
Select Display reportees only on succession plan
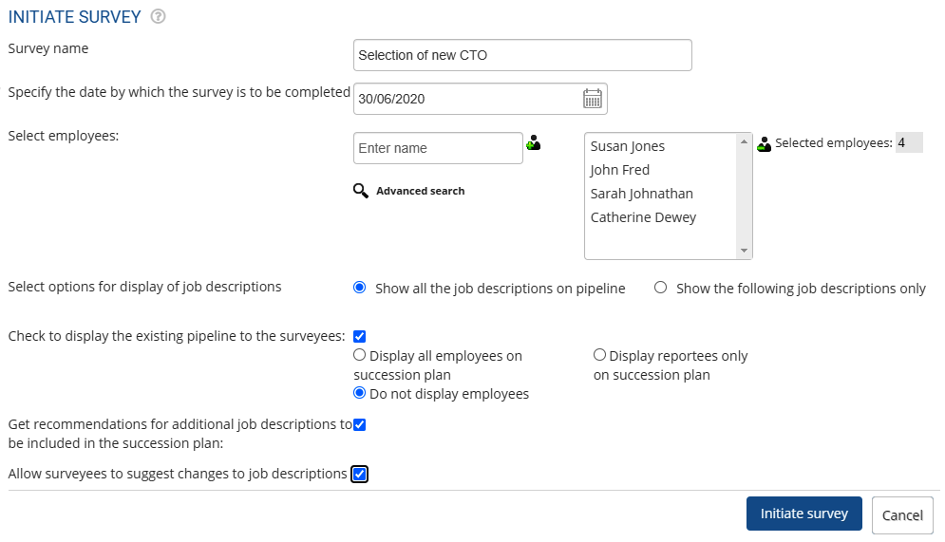click(x=599, y=355)
